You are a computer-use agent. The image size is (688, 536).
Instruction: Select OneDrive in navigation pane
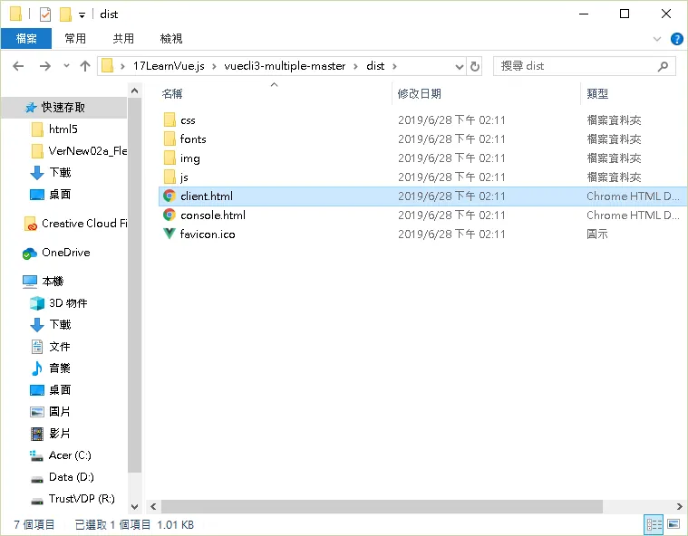pyautogui.click(x=56, y=253)
